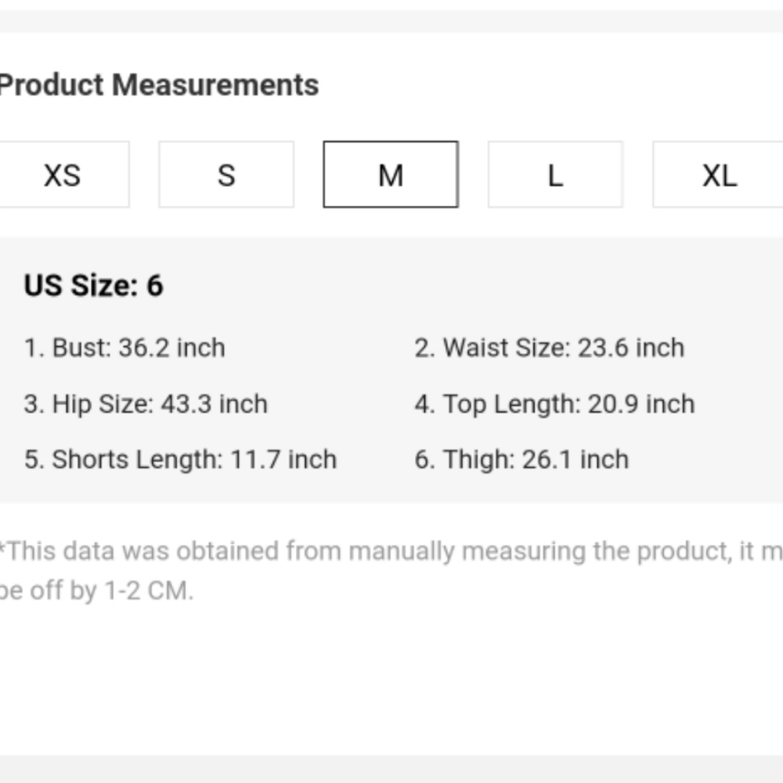Select the XS size option
The width and height of the screenshot is (783, 783).
[x=63, y=175]
